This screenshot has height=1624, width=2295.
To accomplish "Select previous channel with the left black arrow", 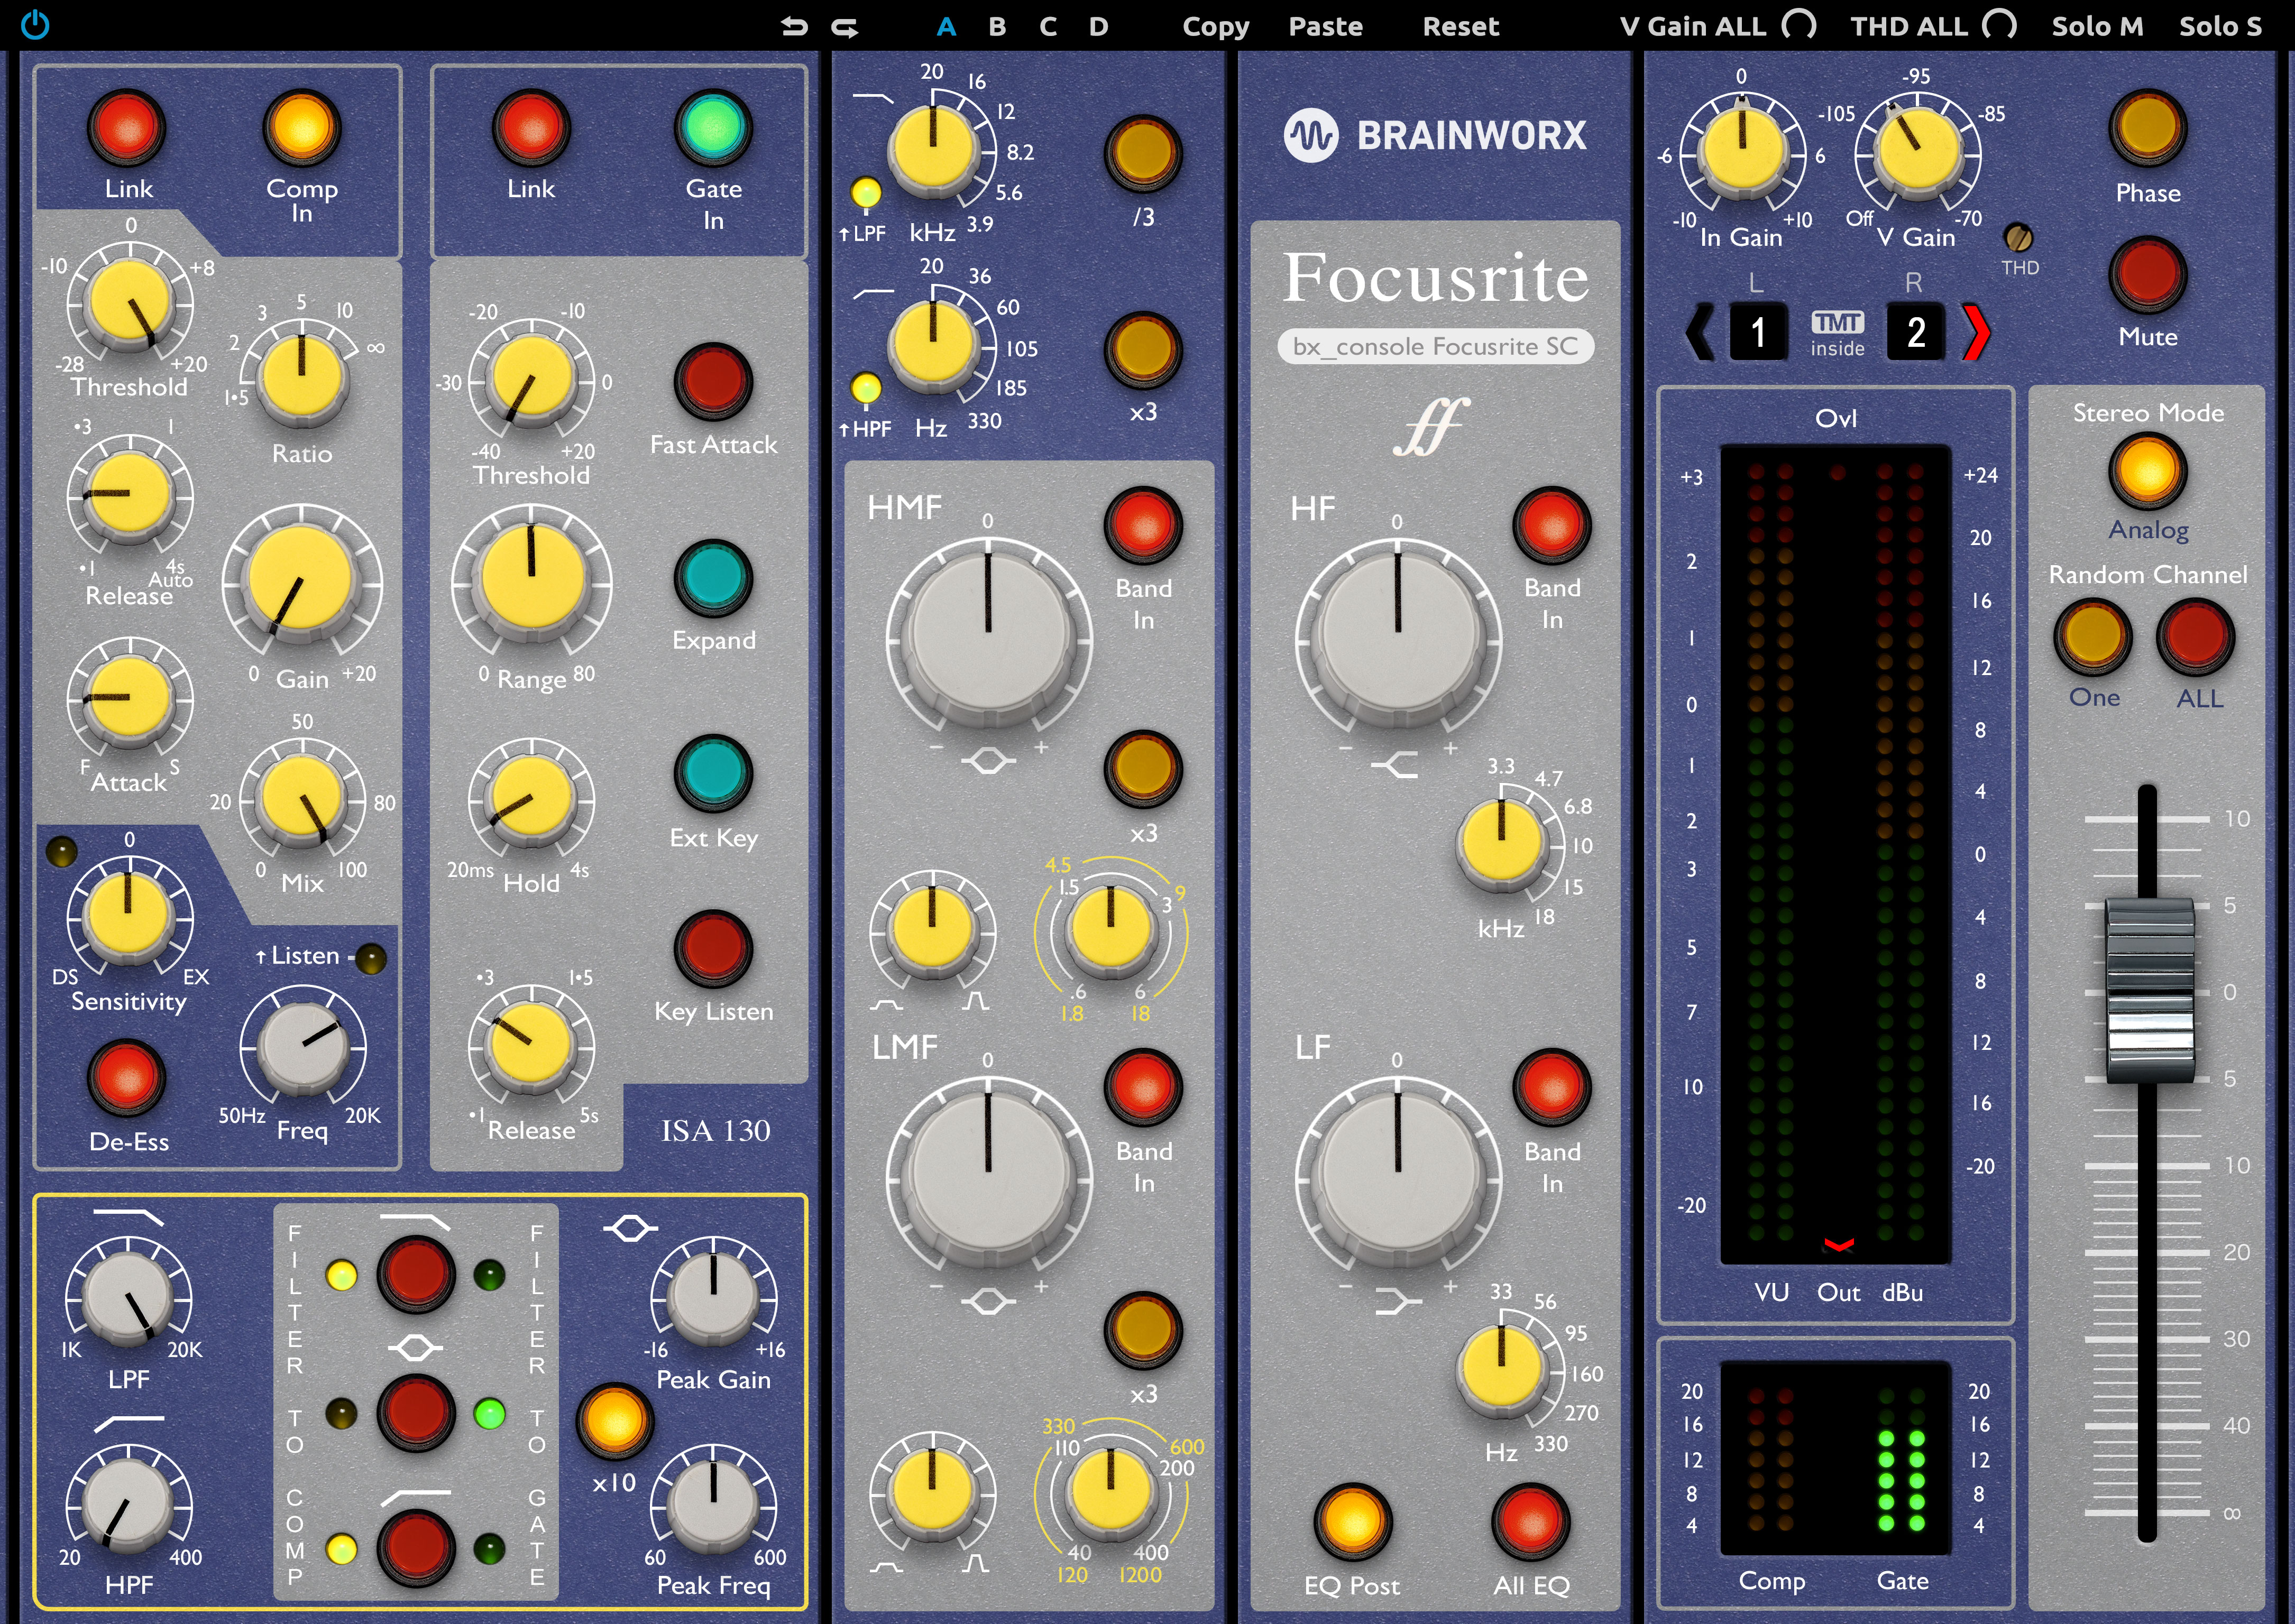I will [1699, 331].
